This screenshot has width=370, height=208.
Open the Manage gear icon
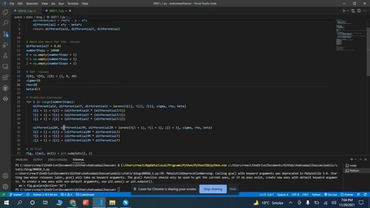(5, 187)
